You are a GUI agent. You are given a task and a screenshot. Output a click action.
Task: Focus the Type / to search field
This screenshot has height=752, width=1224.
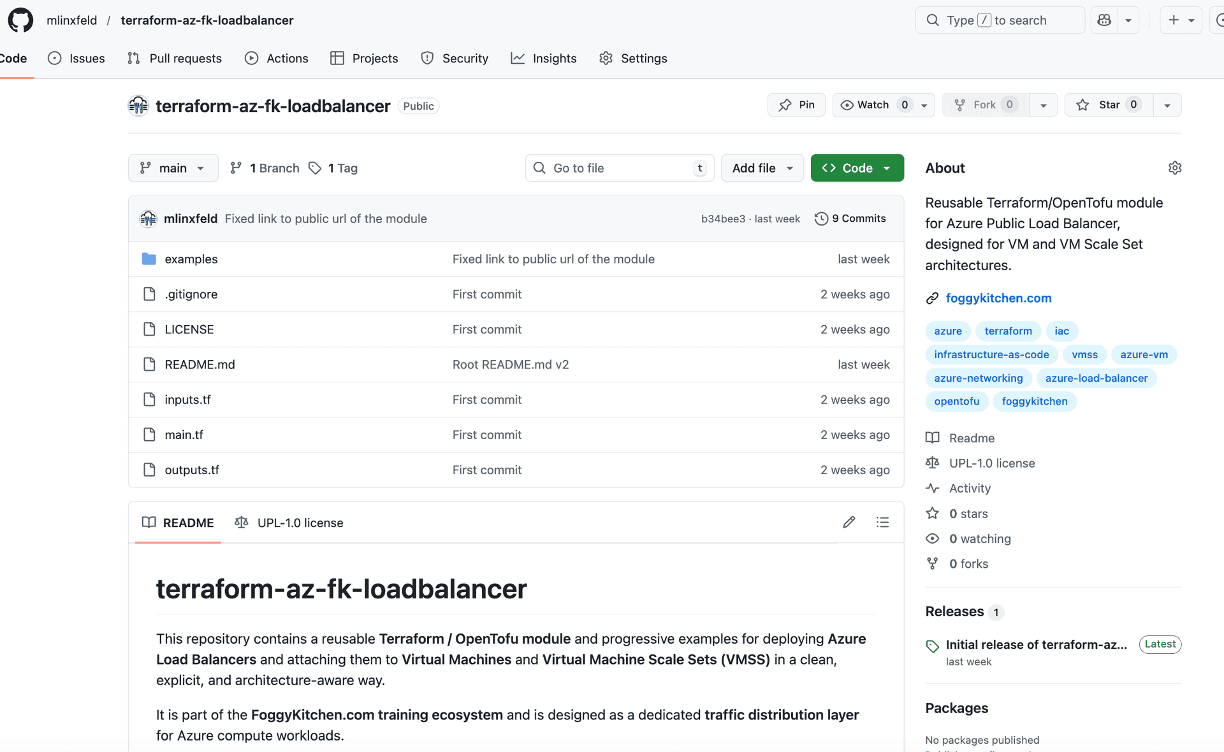tap(1000, 20)
